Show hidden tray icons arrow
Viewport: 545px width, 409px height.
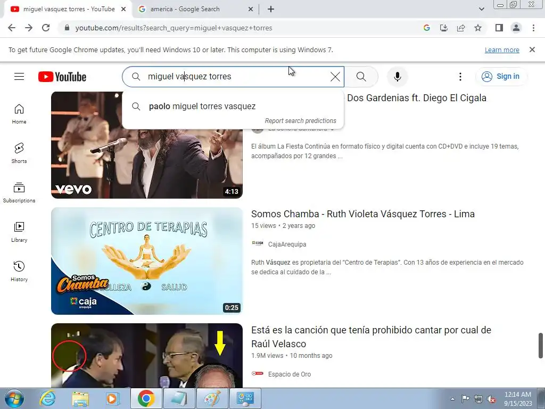point(452,399)
